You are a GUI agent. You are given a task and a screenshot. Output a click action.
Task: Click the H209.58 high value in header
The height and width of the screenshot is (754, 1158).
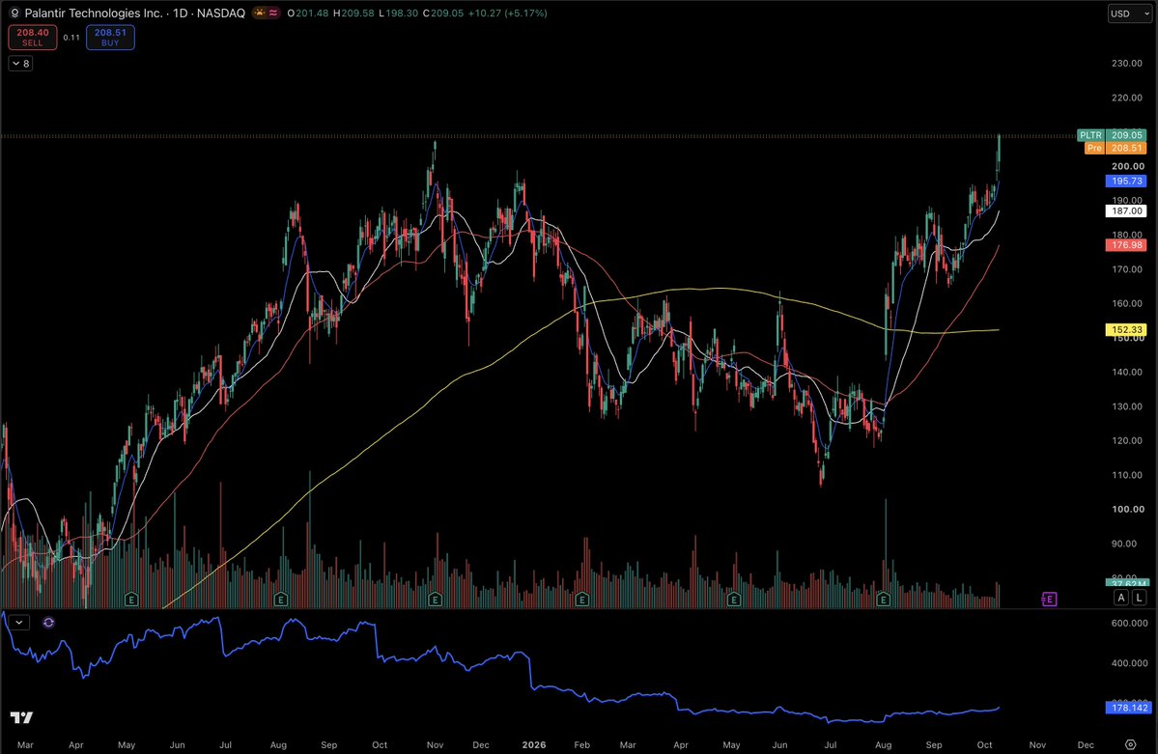(x=353, y=14)
